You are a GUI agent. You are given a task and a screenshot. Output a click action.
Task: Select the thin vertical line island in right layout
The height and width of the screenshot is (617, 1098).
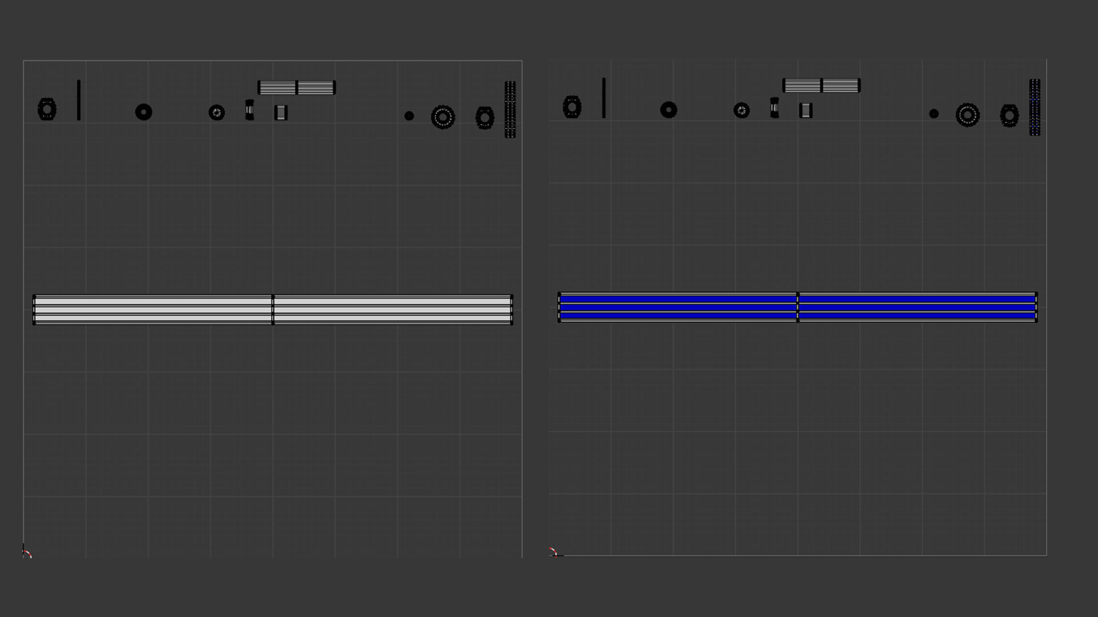[604, 98]
